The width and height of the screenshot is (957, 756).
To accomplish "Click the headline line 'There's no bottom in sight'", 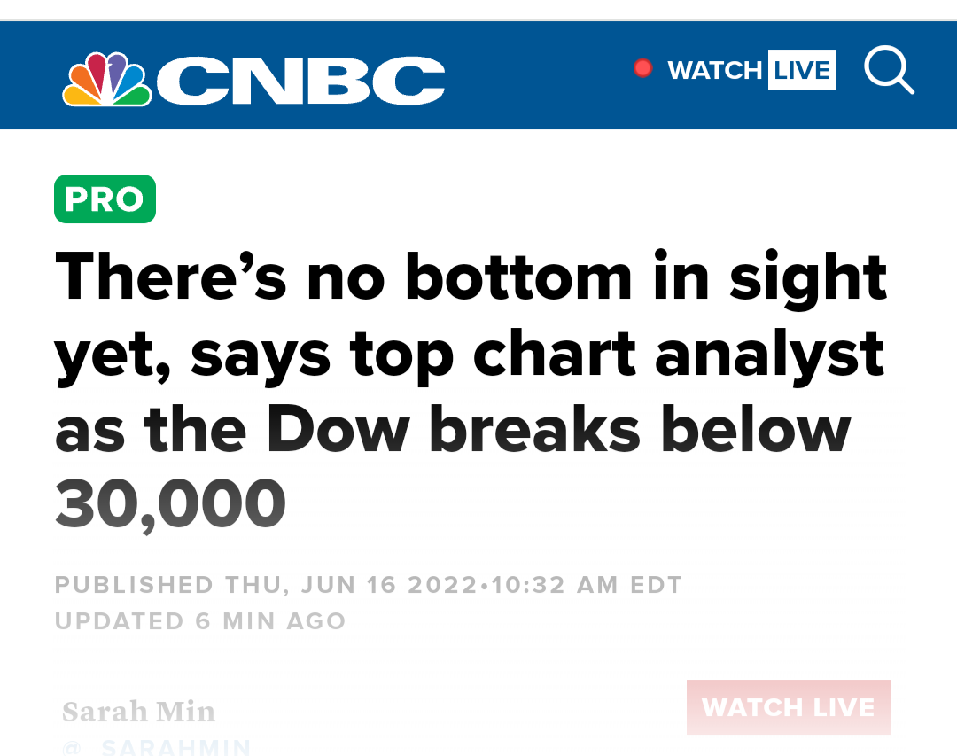I will 471,278.
